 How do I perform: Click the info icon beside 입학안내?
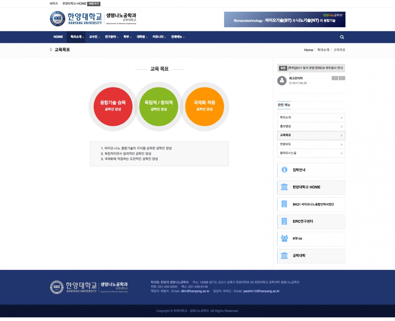[284, 170]
